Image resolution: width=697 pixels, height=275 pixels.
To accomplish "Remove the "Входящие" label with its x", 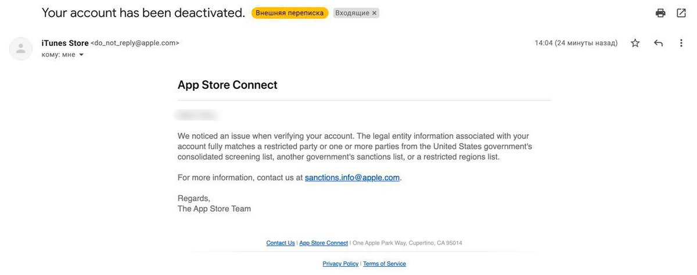I will click(x=374, y=13).
